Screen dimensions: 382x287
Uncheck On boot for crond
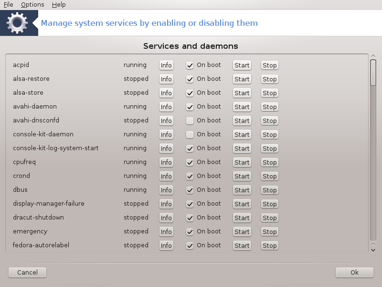pyautogui.click(x=190, y=176)
